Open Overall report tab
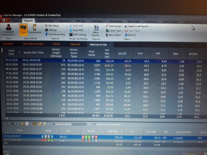Screen dimensions: 207x155 [57, 44]
